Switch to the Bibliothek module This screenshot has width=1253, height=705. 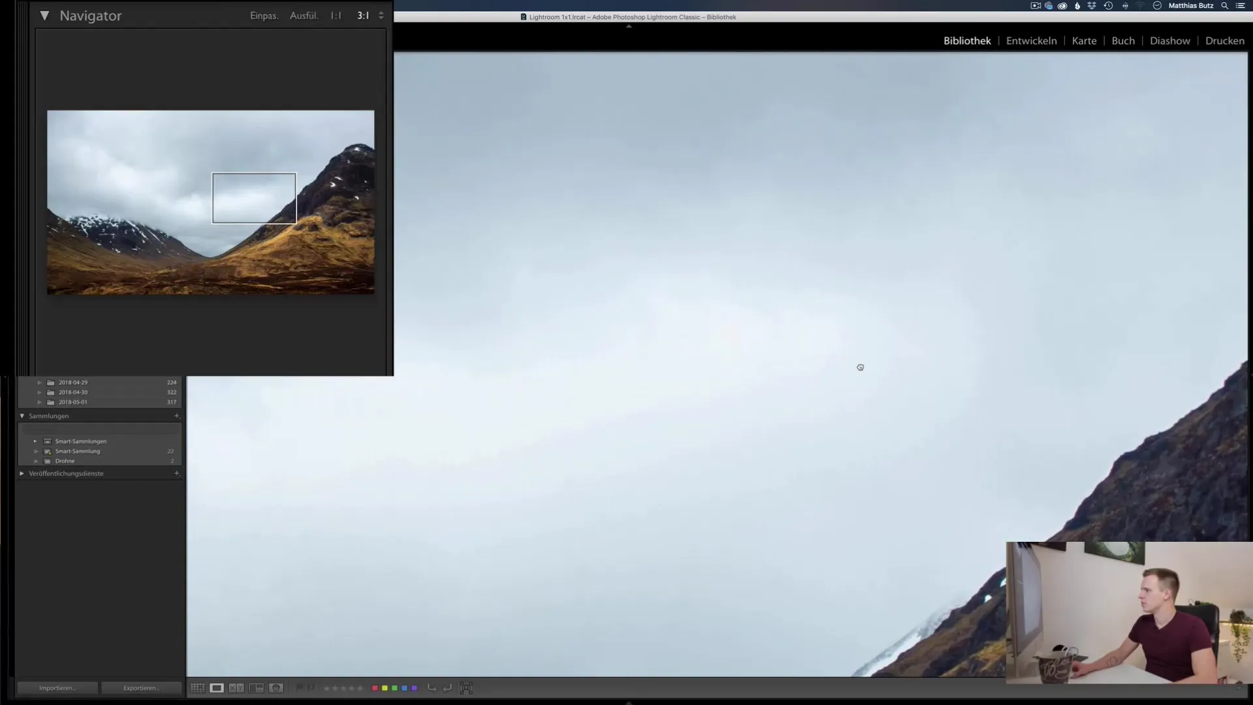(x=967, y=40)
